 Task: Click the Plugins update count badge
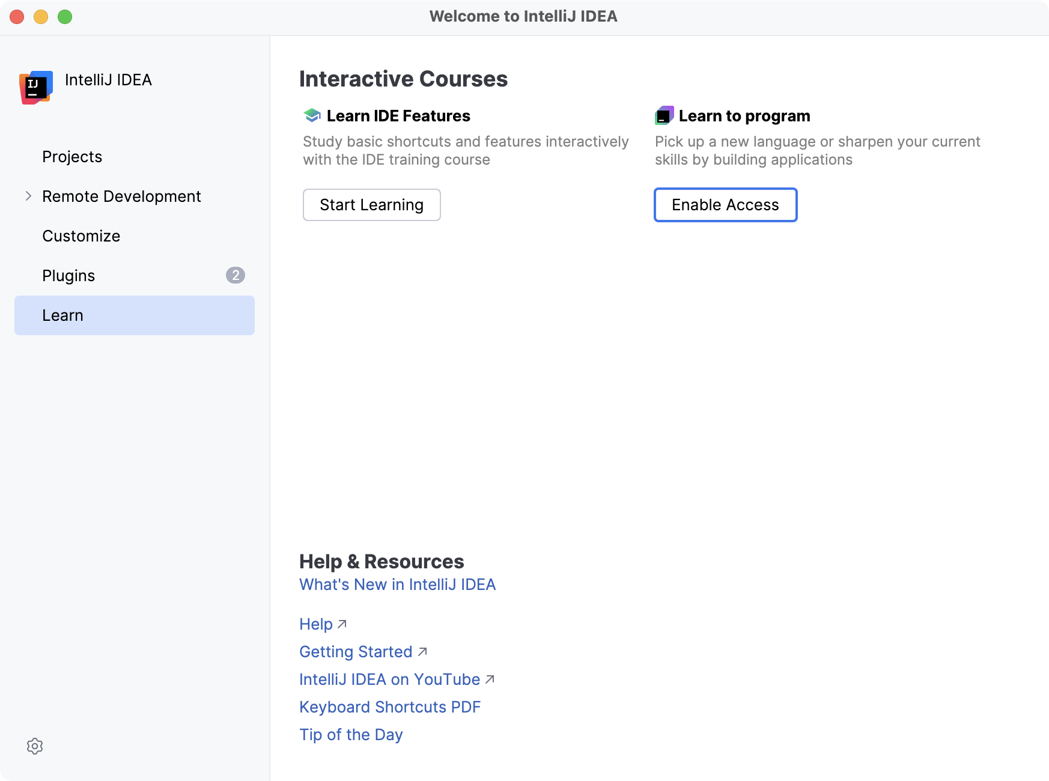[235, 275]
